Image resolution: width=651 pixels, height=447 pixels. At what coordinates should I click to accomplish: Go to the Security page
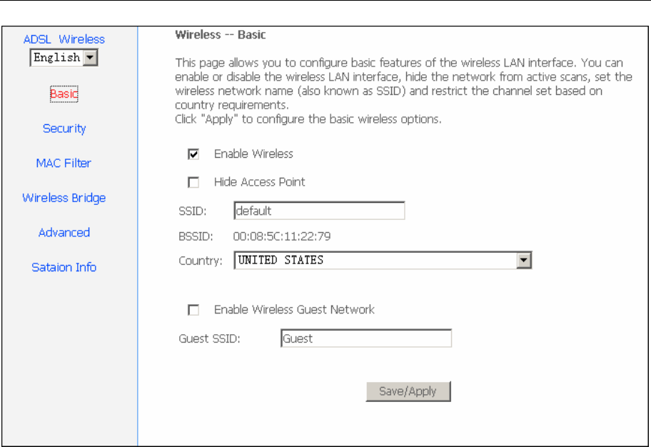click(x=64, y=129)
